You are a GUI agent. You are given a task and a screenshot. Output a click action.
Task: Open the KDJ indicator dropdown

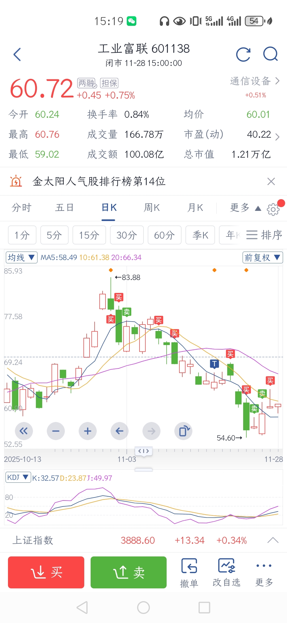[x=18, y=477]
